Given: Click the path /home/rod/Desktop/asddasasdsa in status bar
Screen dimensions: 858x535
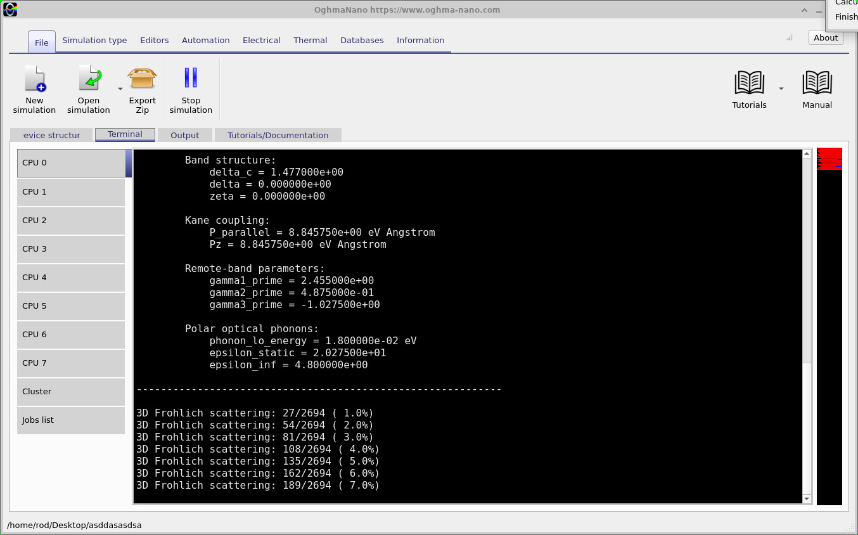Looking at the screenshot, I should pos(74,525).
